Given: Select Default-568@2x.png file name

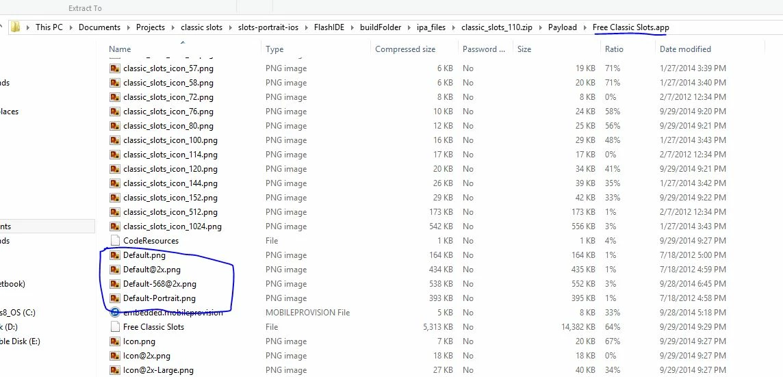Looking at the screenshot, I should (x=159, y=284).
